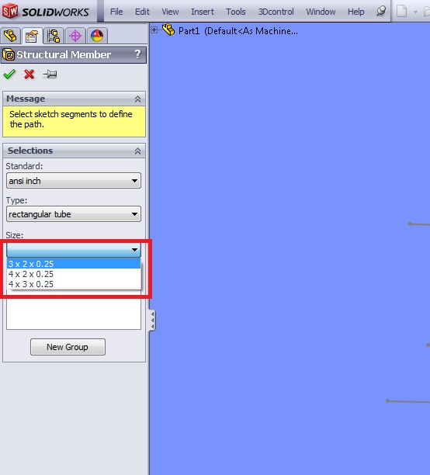Open the ConfigurationManager tab
The image size is (430, 475).
point(54,36)
